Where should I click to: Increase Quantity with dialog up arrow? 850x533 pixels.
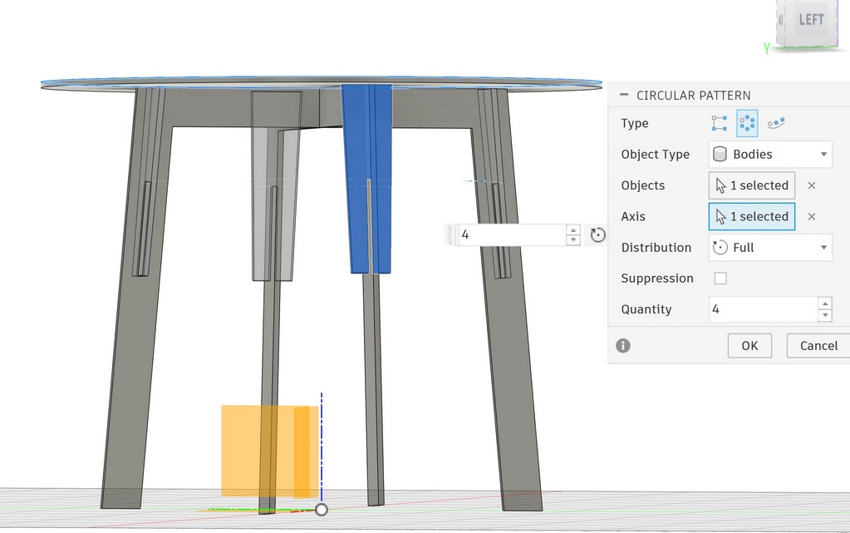click(x=825, y=304)
